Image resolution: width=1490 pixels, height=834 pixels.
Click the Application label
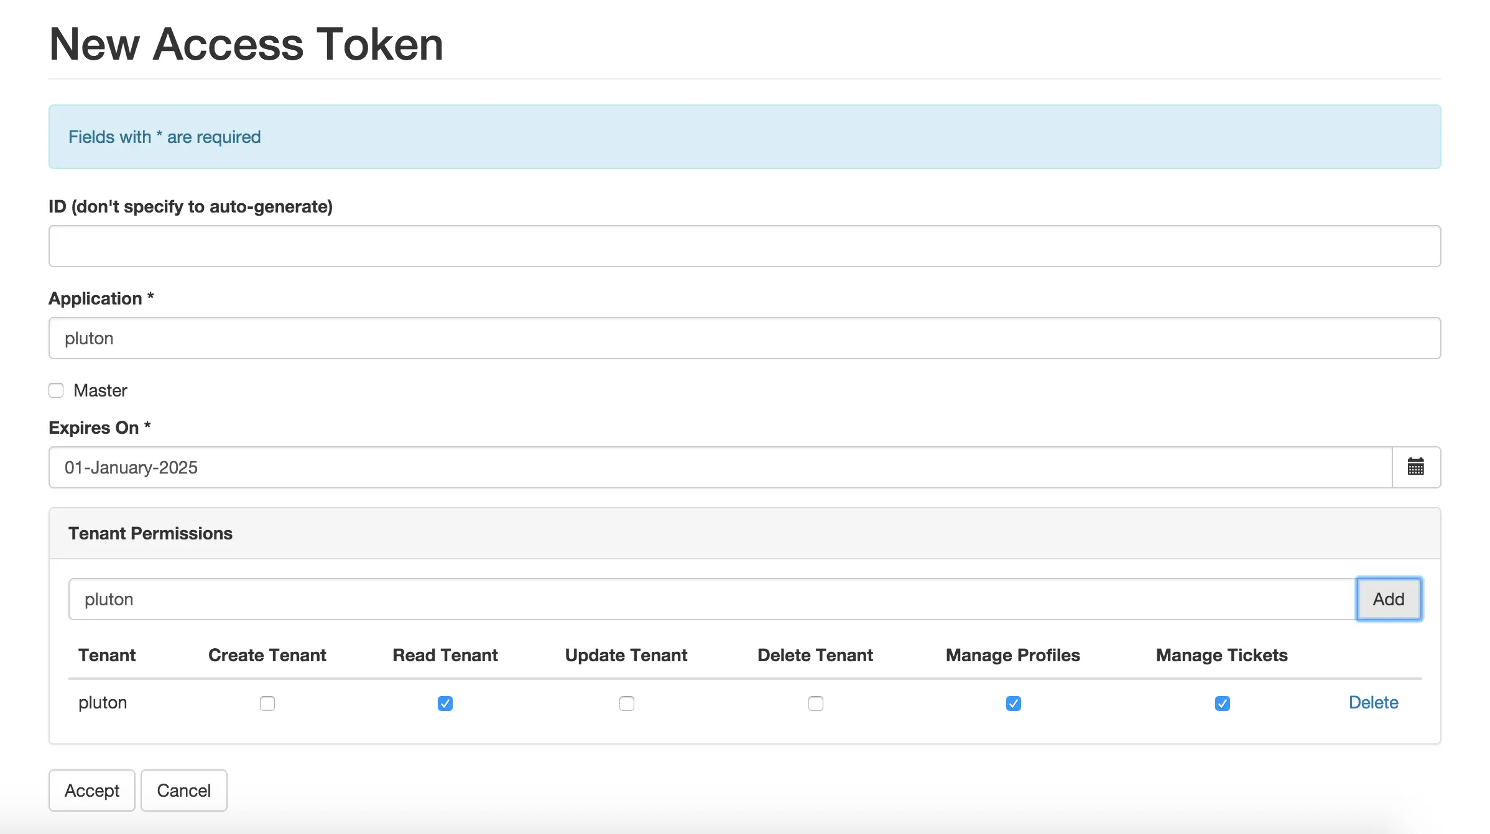(101, 298)
